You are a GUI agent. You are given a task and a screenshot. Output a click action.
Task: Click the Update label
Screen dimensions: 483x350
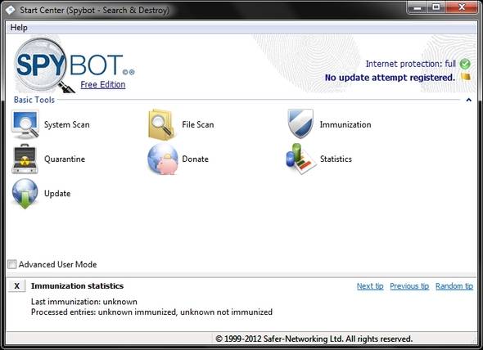[x=57, y=194]
